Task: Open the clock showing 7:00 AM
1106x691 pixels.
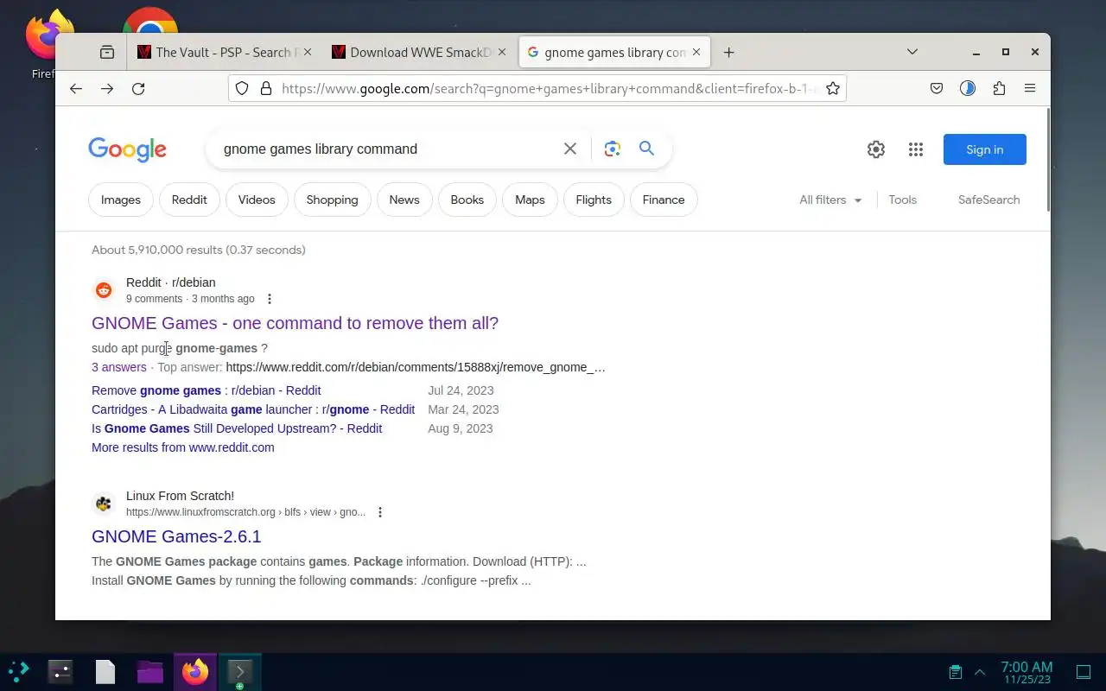Action: coord(1027,672)
